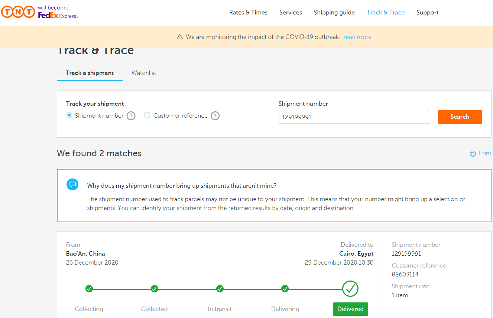Click the blue chat bubble info icon
493x318 pixels.
(72, 184)
